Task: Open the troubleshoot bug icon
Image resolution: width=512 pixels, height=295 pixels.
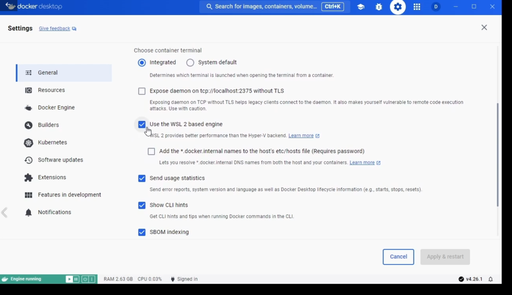Action: (x=378, y=6)
